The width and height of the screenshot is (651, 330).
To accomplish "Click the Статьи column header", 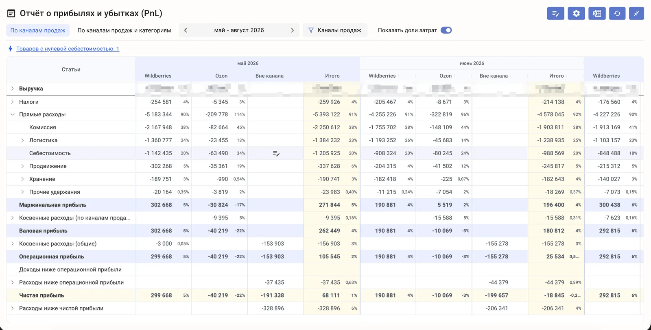I will 71,69.
